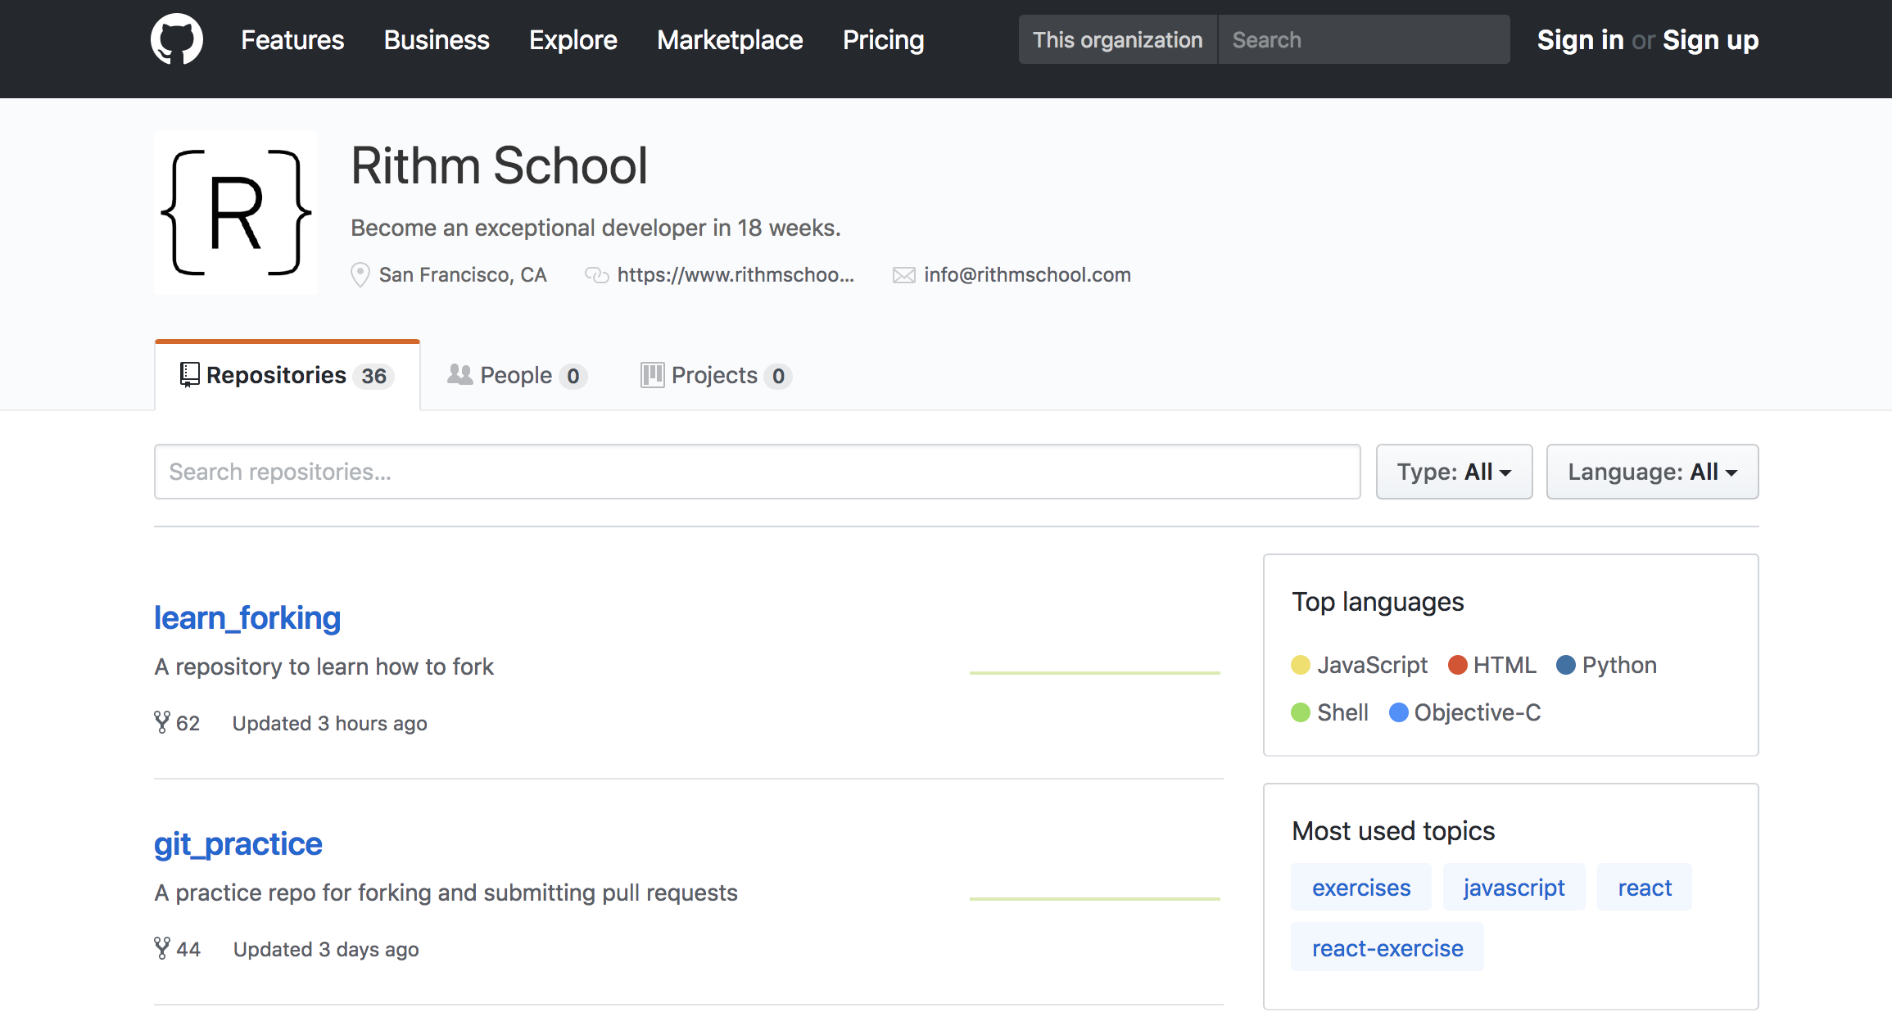Toggle the This organization search scope
Image resolution: width=1892 pixels, height=1035 pixels.
pyautogui.click(x=1117, y=39)
